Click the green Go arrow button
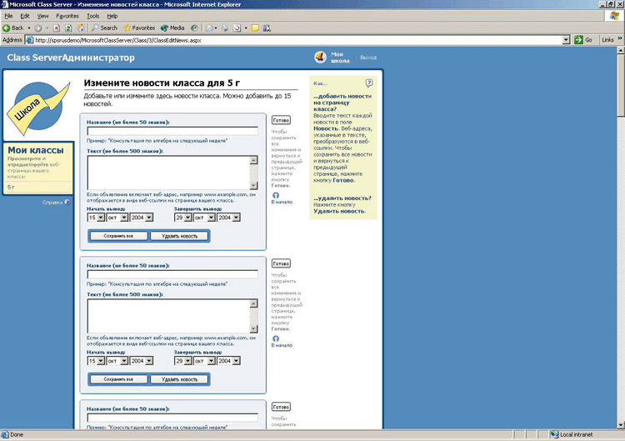This screenshot has width=625, height=441. point(578,40)
